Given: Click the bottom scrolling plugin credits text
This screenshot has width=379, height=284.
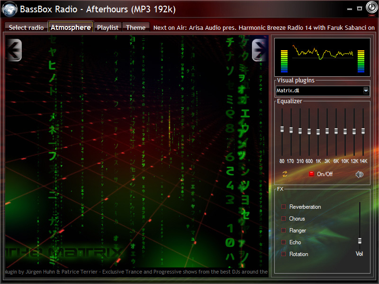Looking at the screenshot, I should click(136, 272).
